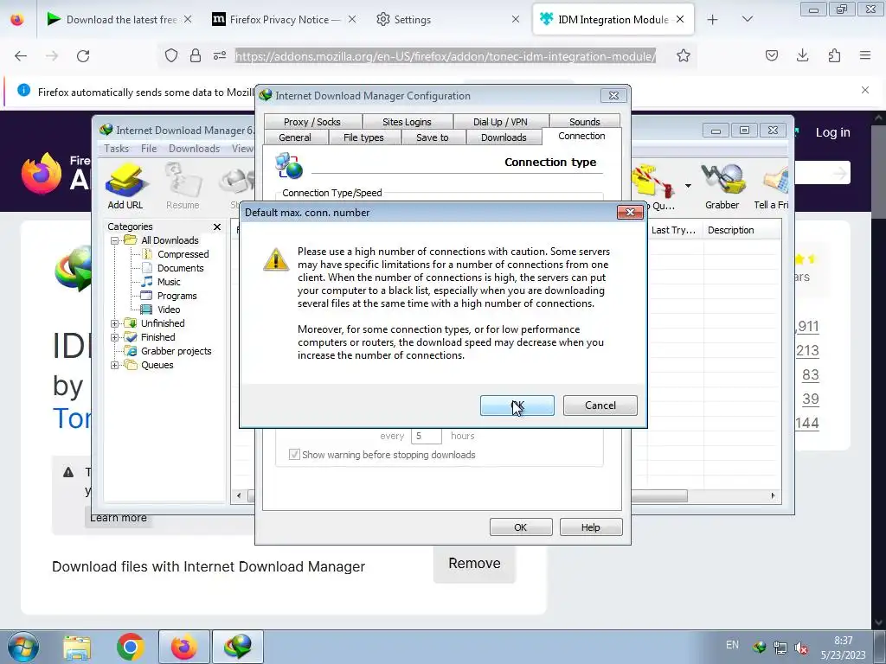
Task: Select Grabber projects in the tree
Action: point(176,351)
